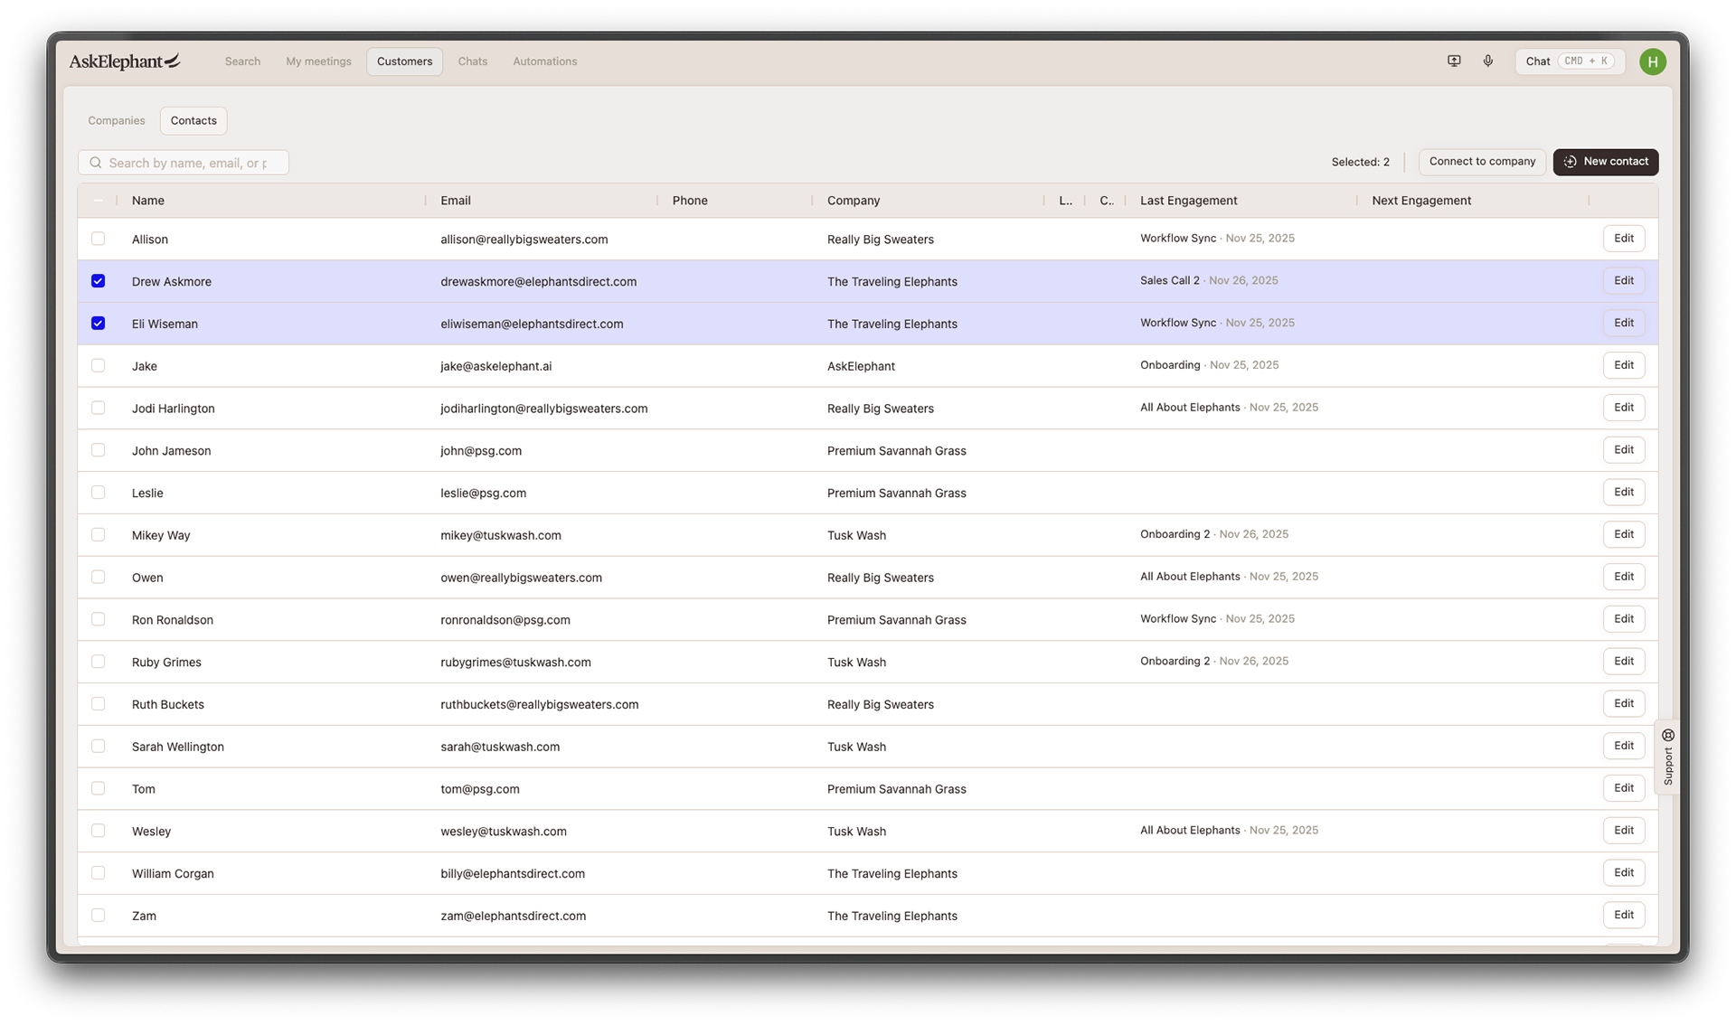The image size is (1736, 1025).
Task: Edit Zam's contact entry
Action: (x=1624, y=915)
